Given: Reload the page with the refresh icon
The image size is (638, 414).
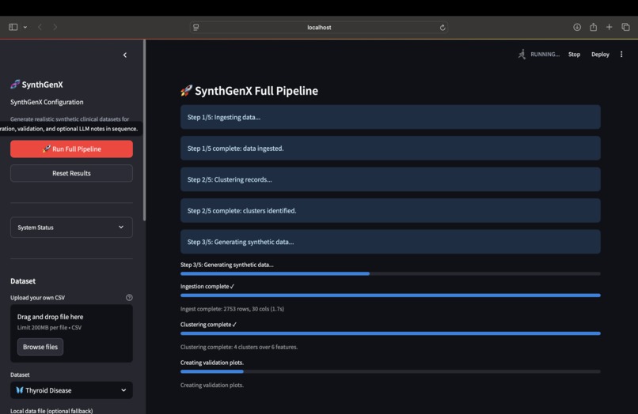Looking at the screenshot, I should pos(442,27).
